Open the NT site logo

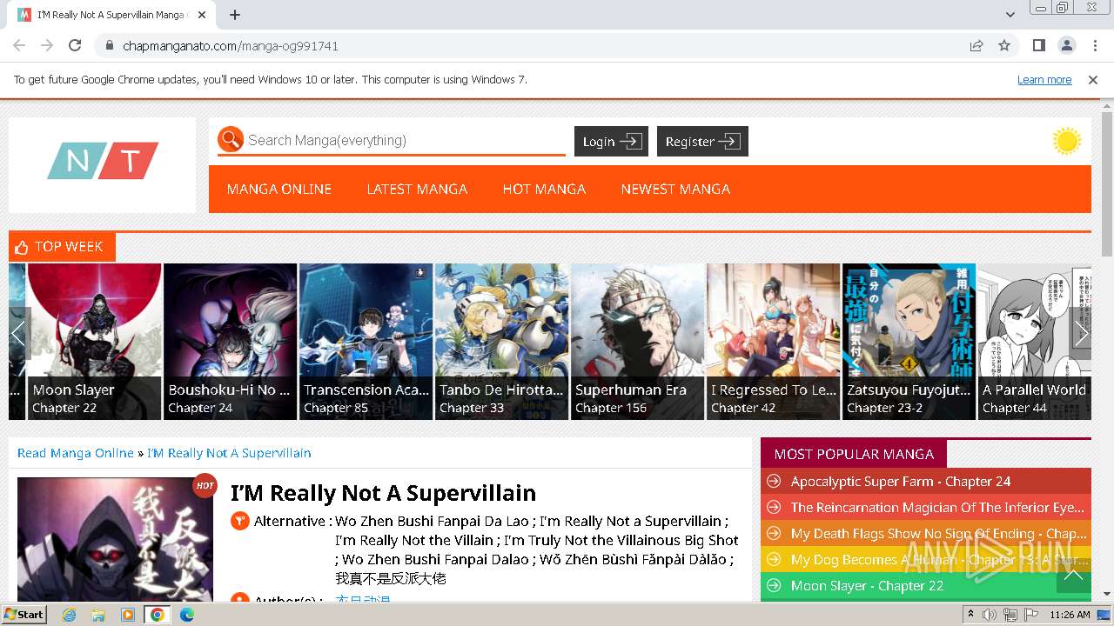103,161
